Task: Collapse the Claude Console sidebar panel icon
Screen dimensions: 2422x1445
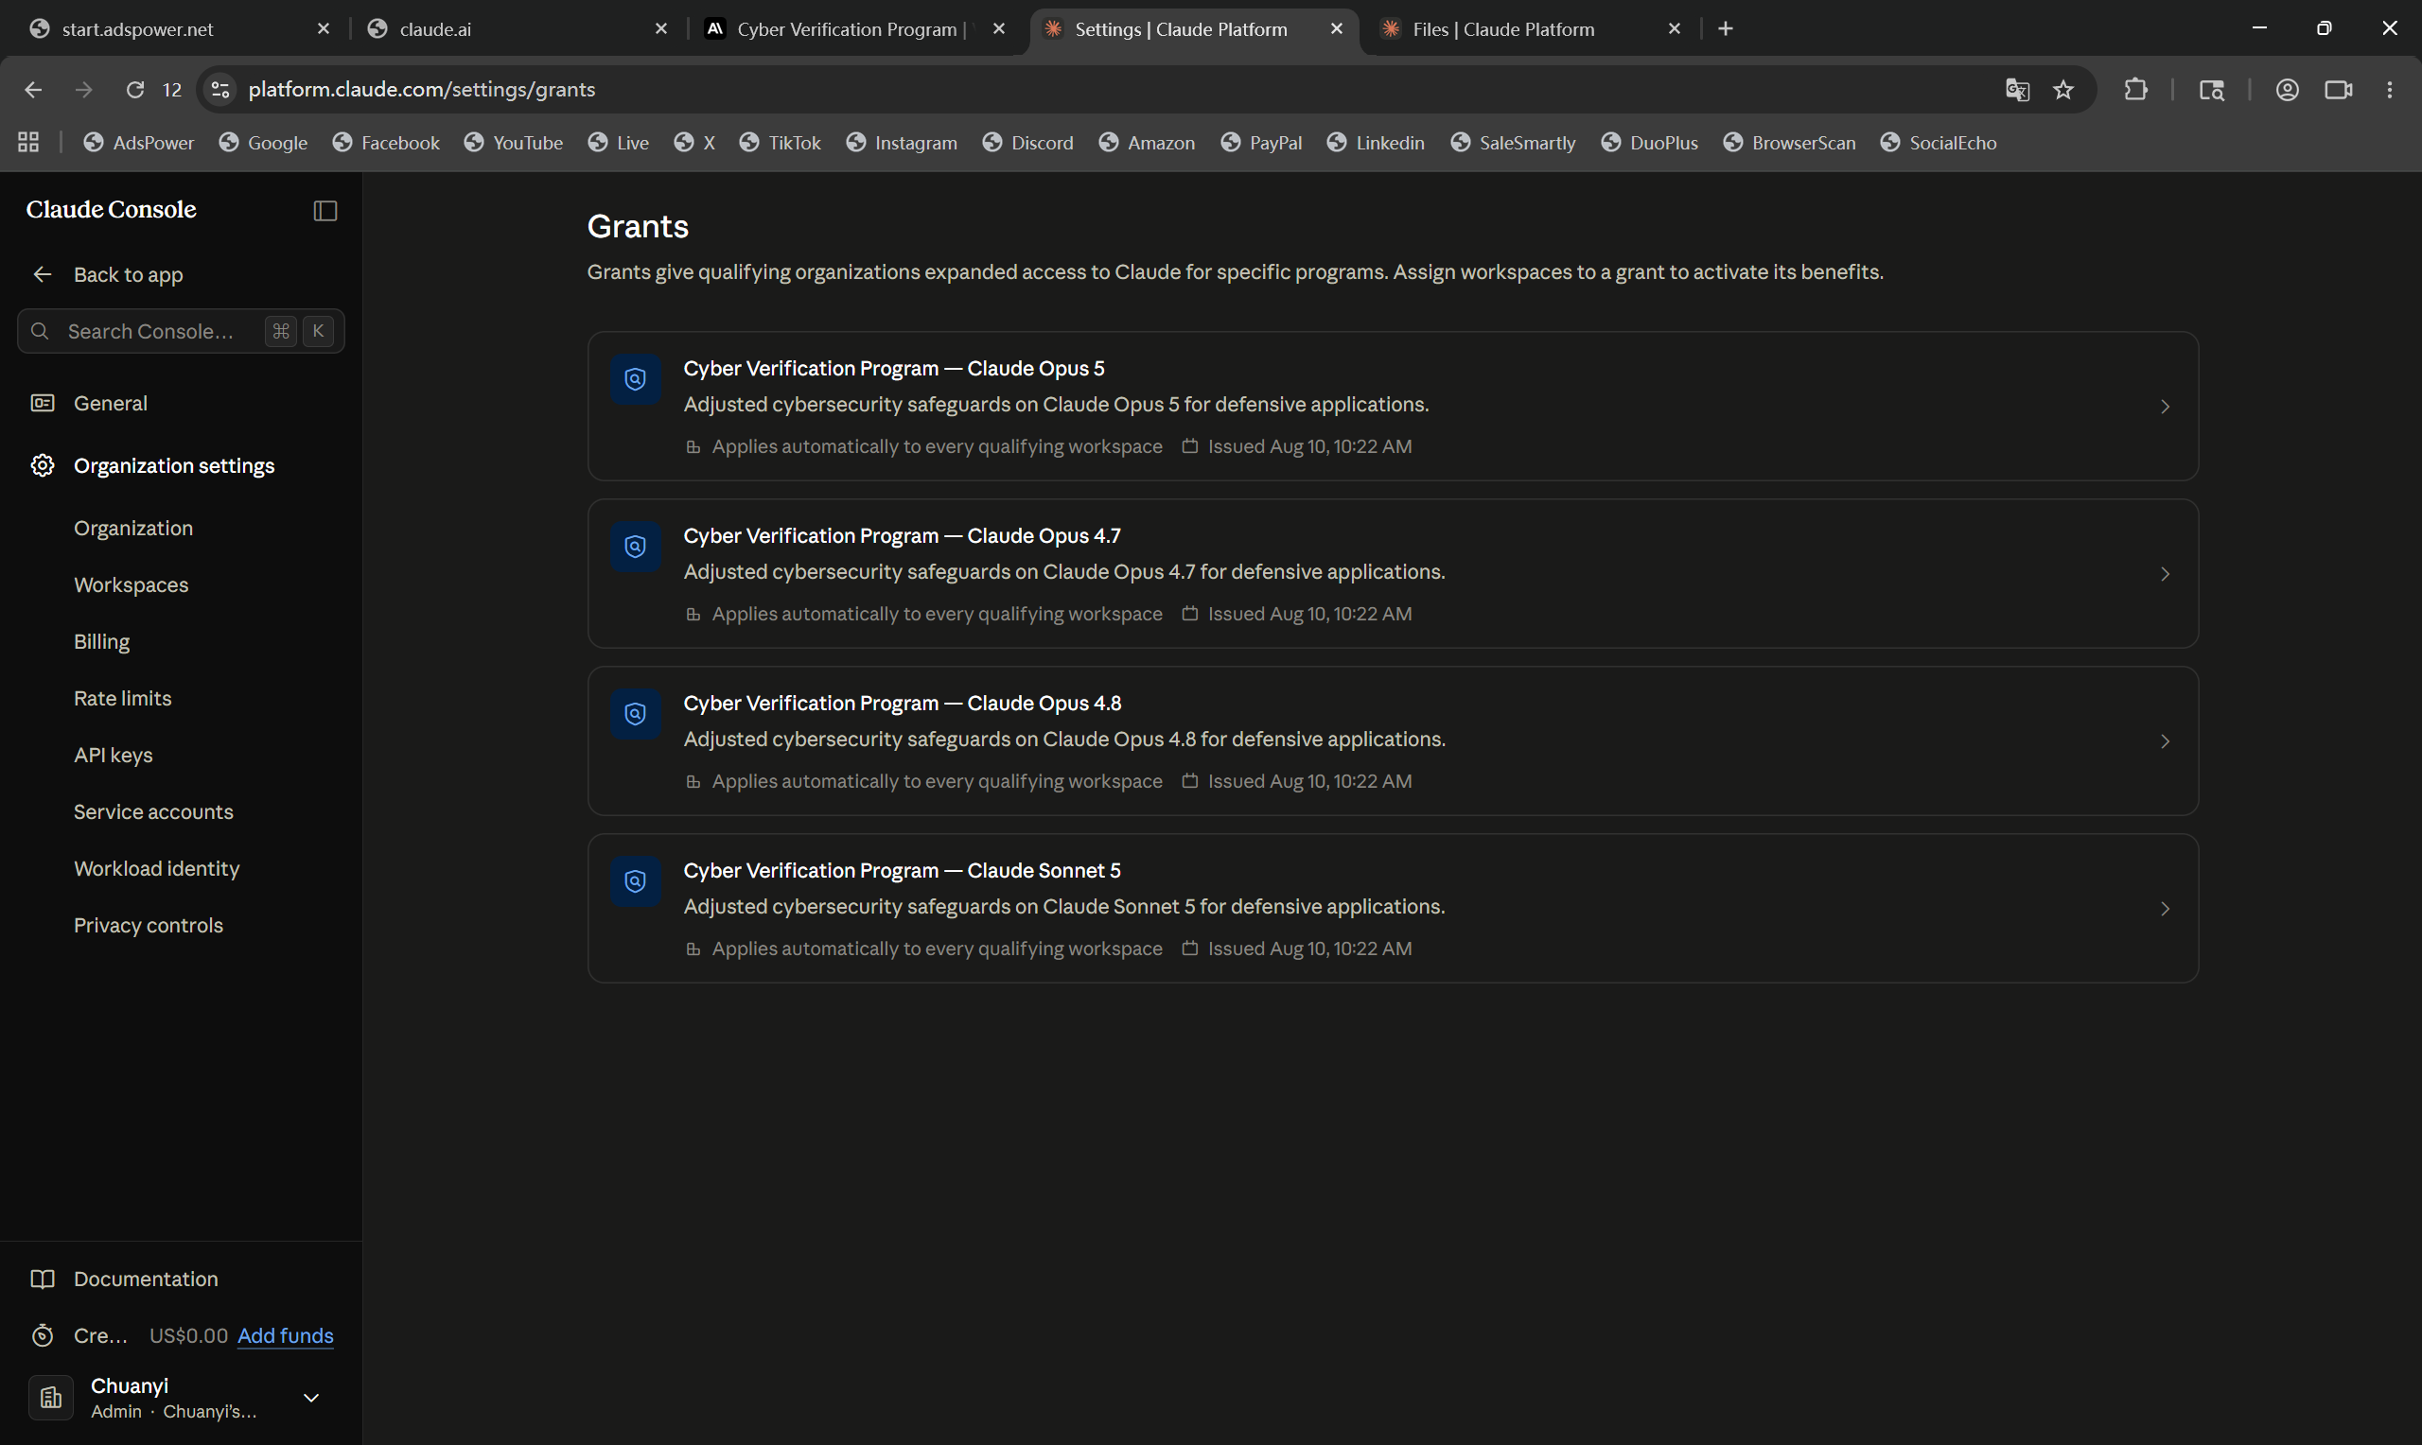Action: coord(325,210)
